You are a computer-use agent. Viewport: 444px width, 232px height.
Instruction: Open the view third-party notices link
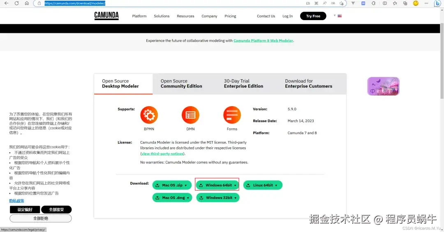coord(162,154)
